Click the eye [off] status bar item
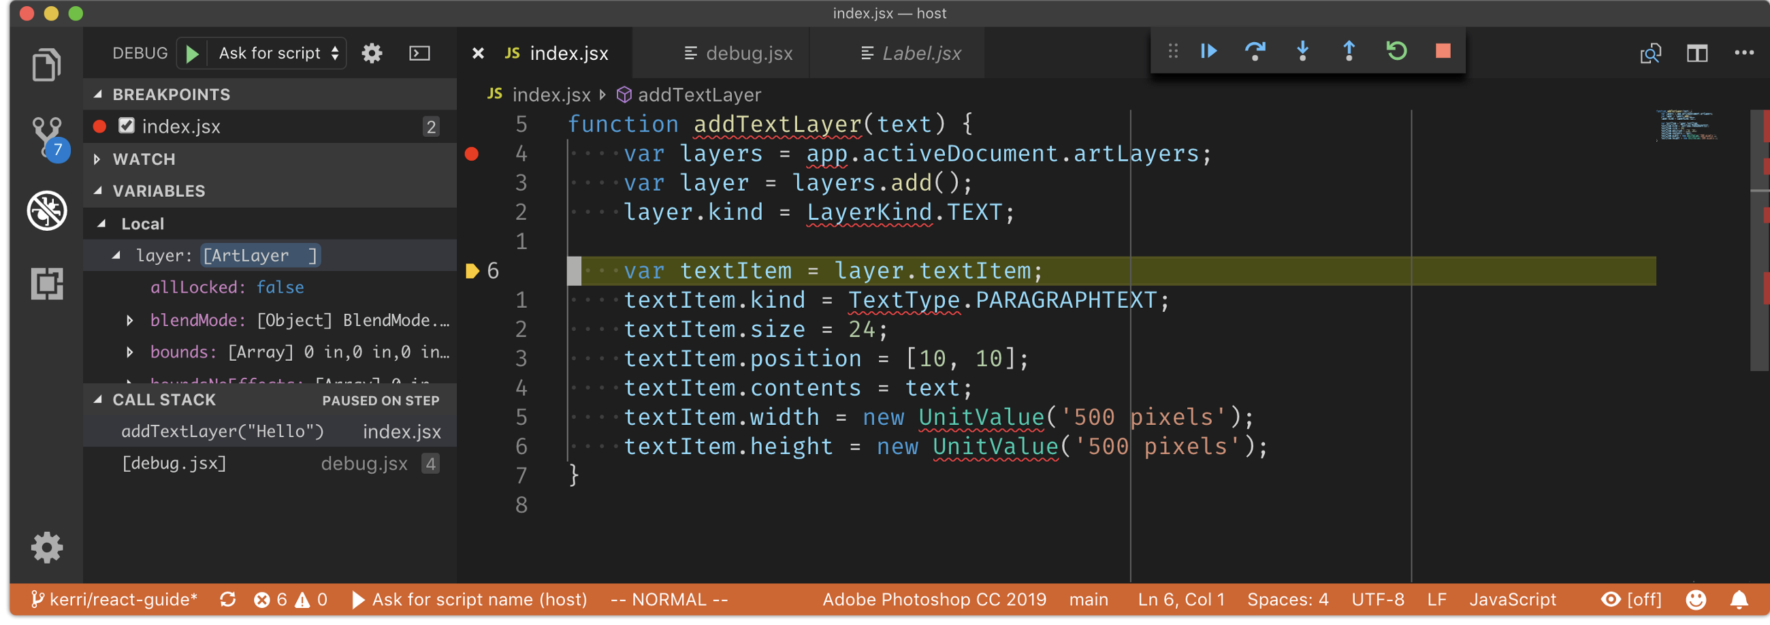Screen dimensions: 1770x625 (1630, 600)
